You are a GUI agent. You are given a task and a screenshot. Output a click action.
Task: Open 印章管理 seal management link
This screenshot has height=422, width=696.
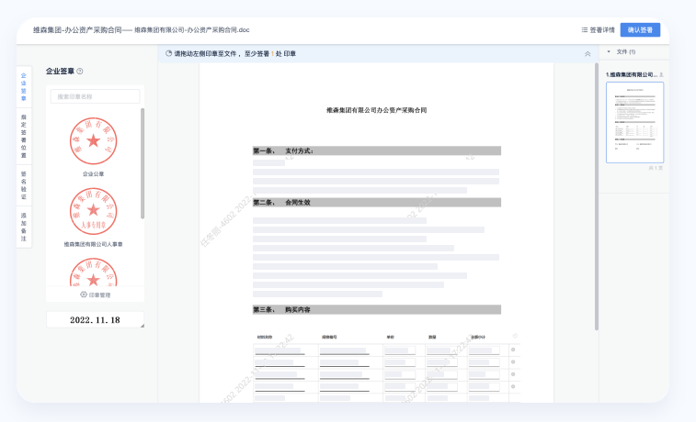pyautogui.click(x=98, y=295)
